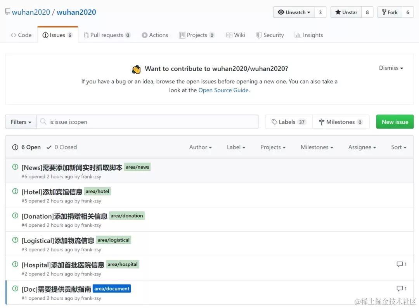The height and width of the screenshot is (308, 419).
Task: Click the area/donation label
Action: pyautogui.click(x=126, y=216)
